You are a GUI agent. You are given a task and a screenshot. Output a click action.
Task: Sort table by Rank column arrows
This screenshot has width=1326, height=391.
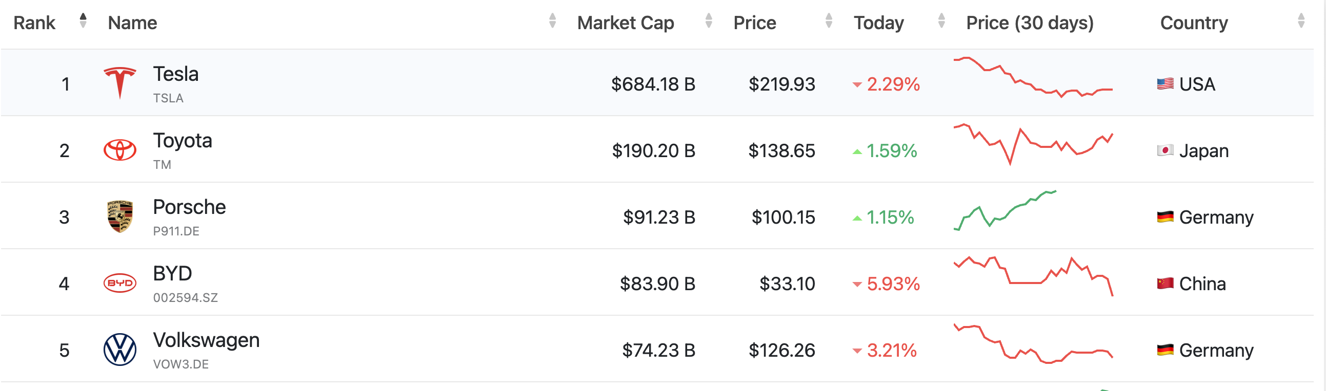pyautogui.click(x=83, y=21)
